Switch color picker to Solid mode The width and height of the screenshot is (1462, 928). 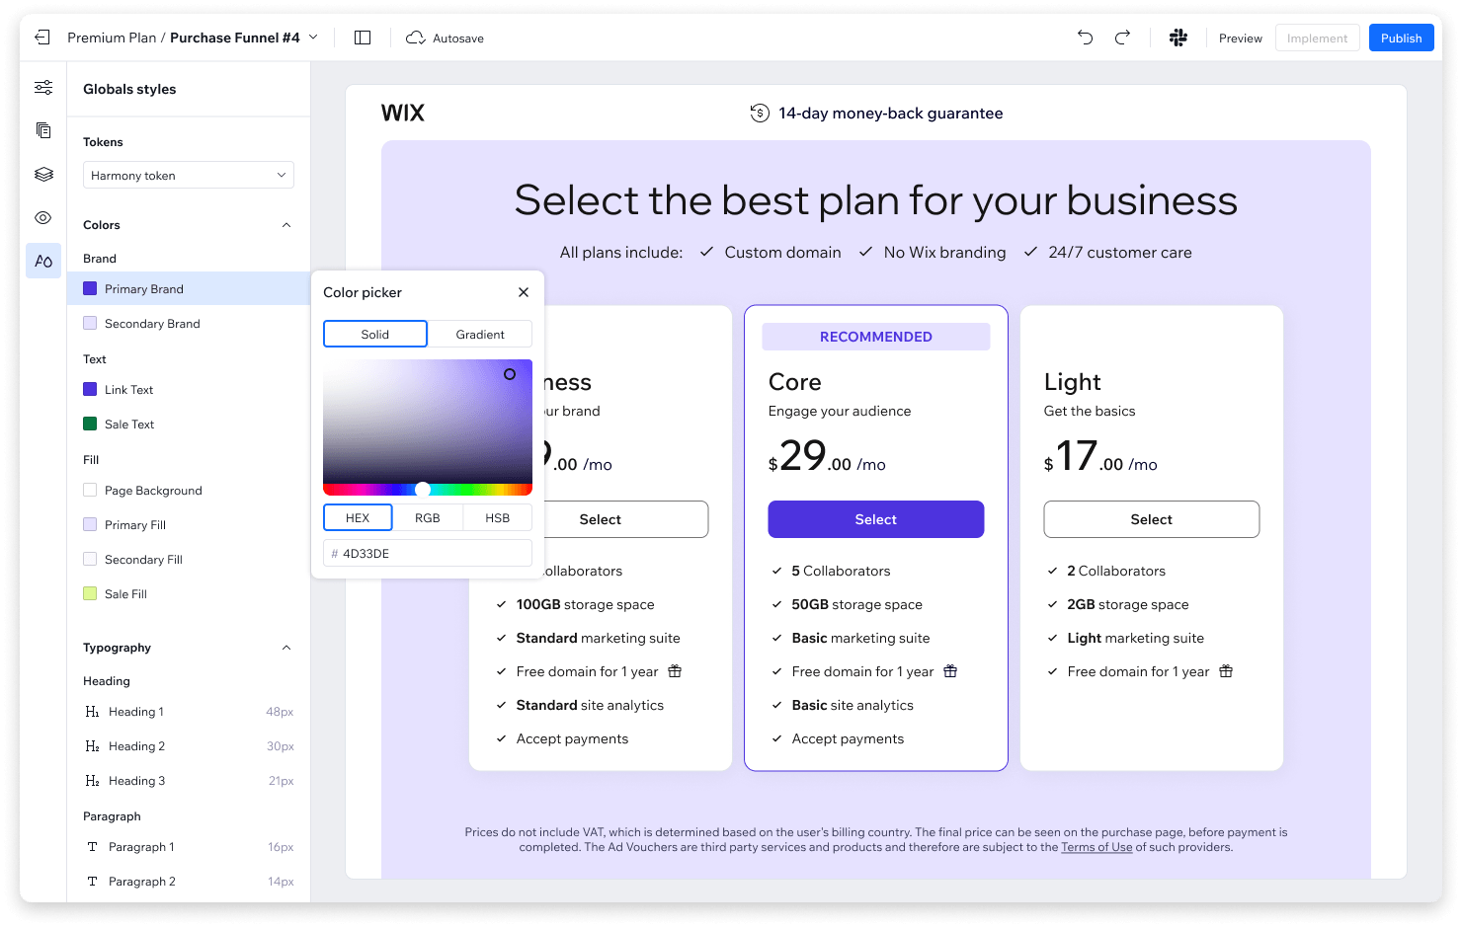tap(375, 334)
